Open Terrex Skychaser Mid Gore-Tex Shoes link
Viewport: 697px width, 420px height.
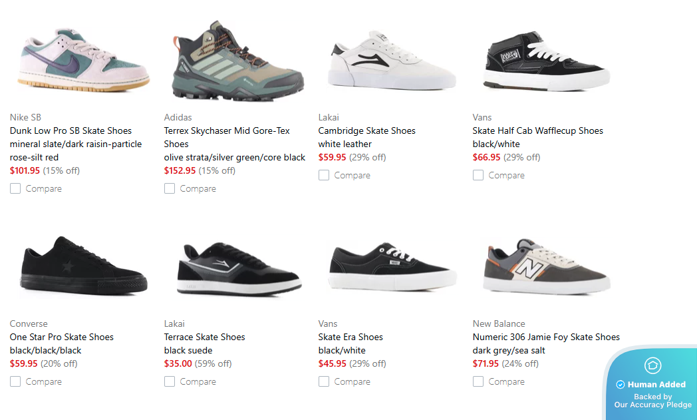click(x=227, y=138)
